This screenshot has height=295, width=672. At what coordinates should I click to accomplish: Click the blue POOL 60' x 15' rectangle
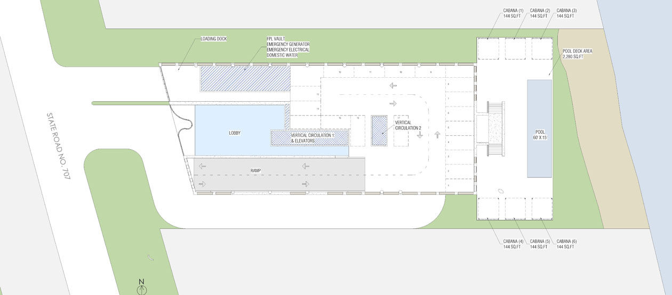click(x=540, y=128)
